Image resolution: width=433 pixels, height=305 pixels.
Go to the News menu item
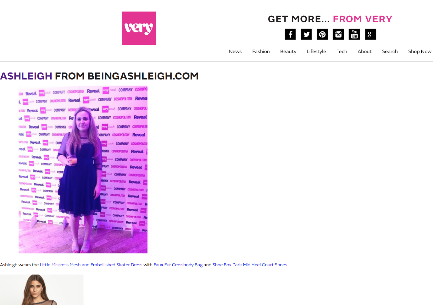(235, 51)
